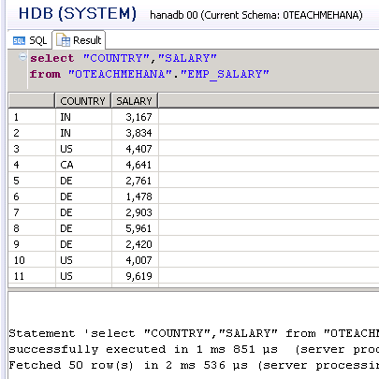Viewport: 379px width, 379px height.
Task: Click the US cell in row 3
Action: 83,149
